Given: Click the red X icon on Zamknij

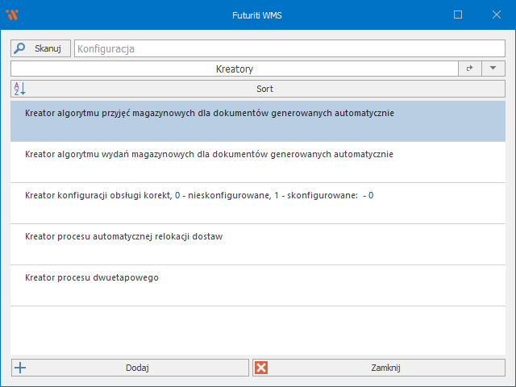Looking at the screenshot, I should pyautogui.click(x=261, y=368).
